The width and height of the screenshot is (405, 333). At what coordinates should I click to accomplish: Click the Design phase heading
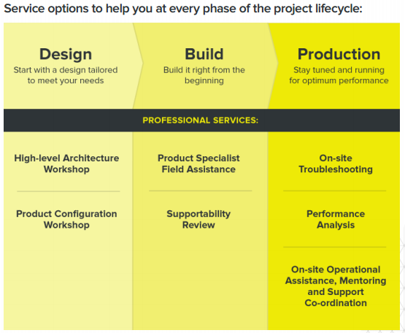click(66, 54)
